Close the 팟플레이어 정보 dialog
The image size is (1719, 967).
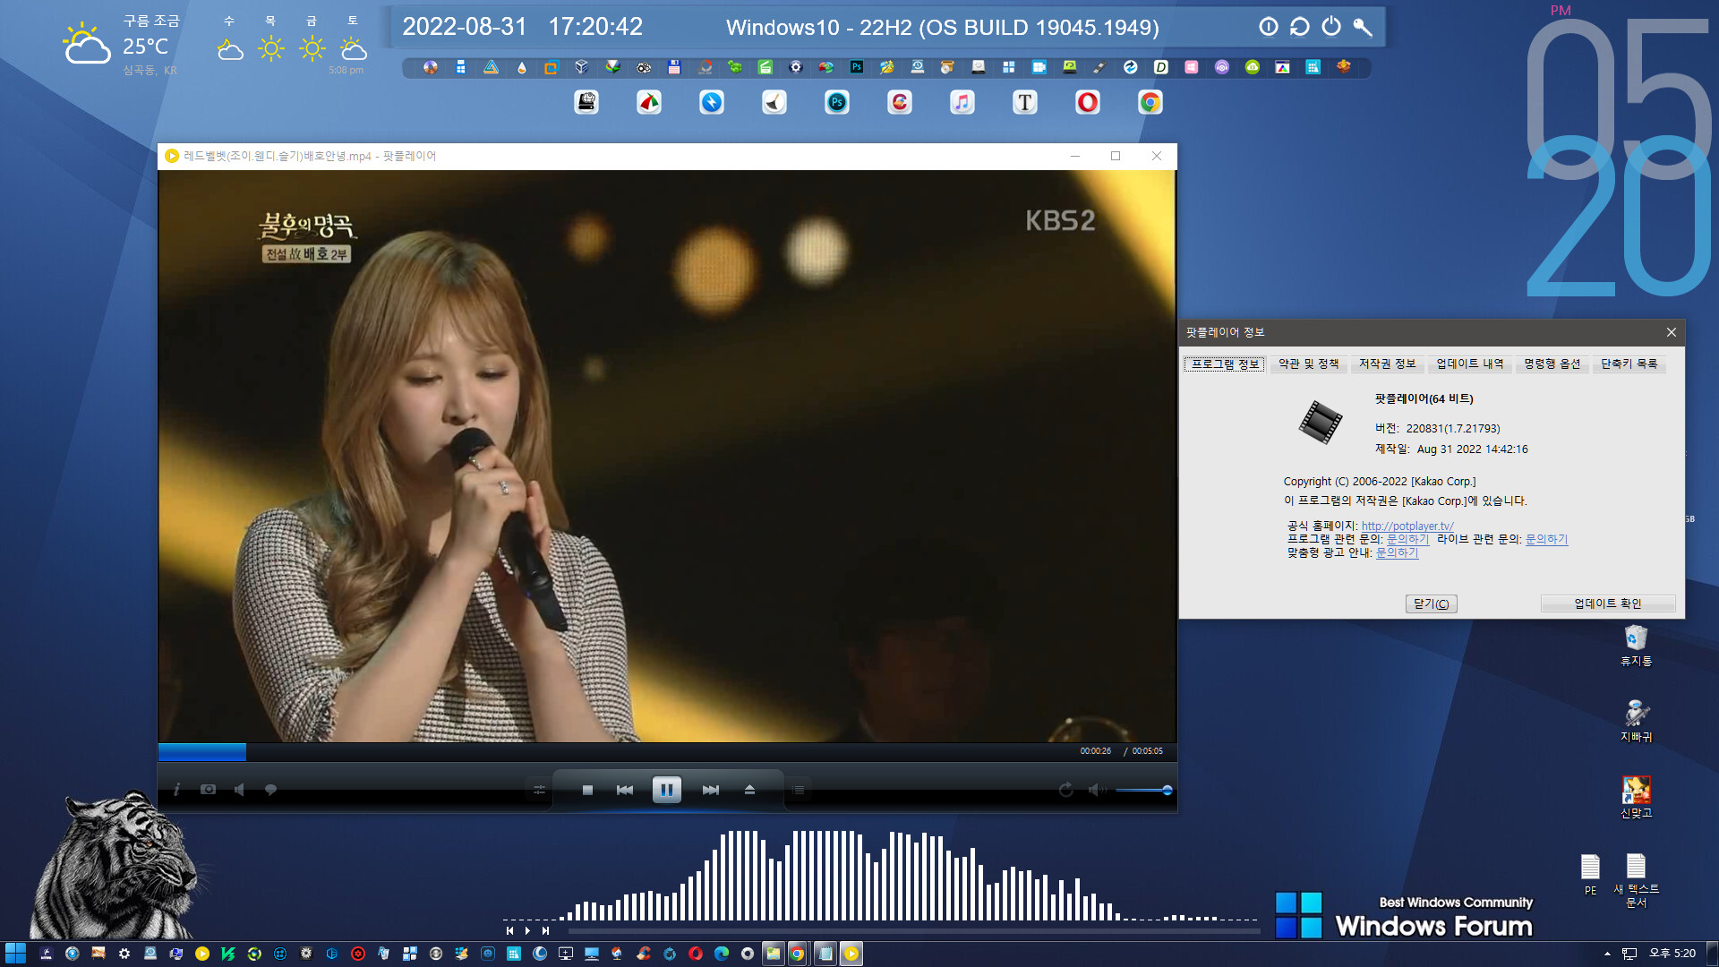point(1671,332)
